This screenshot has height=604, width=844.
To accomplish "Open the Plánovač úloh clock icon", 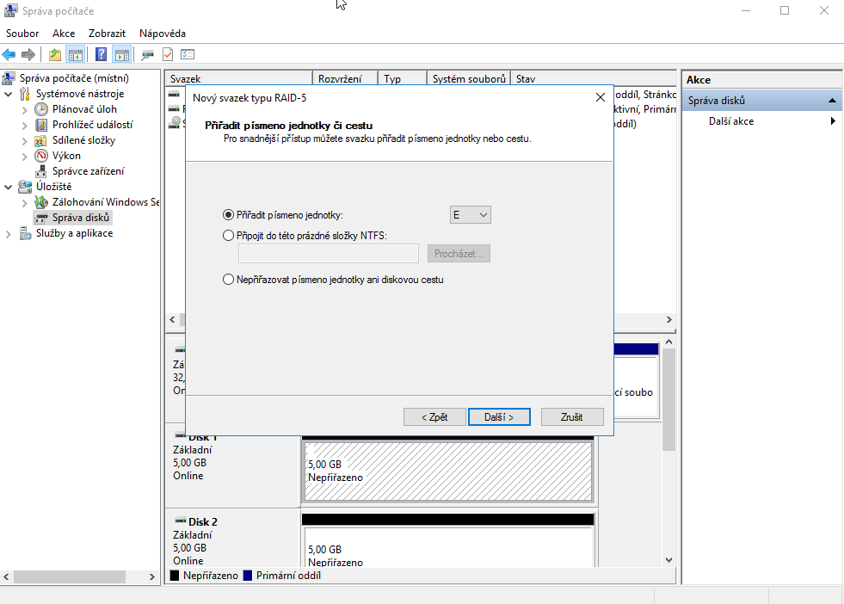I will point(41,109).
